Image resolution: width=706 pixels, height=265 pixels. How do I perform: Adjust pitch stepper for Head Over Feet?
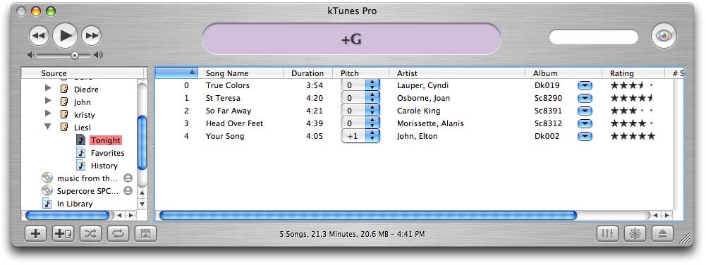pos(372,123)
